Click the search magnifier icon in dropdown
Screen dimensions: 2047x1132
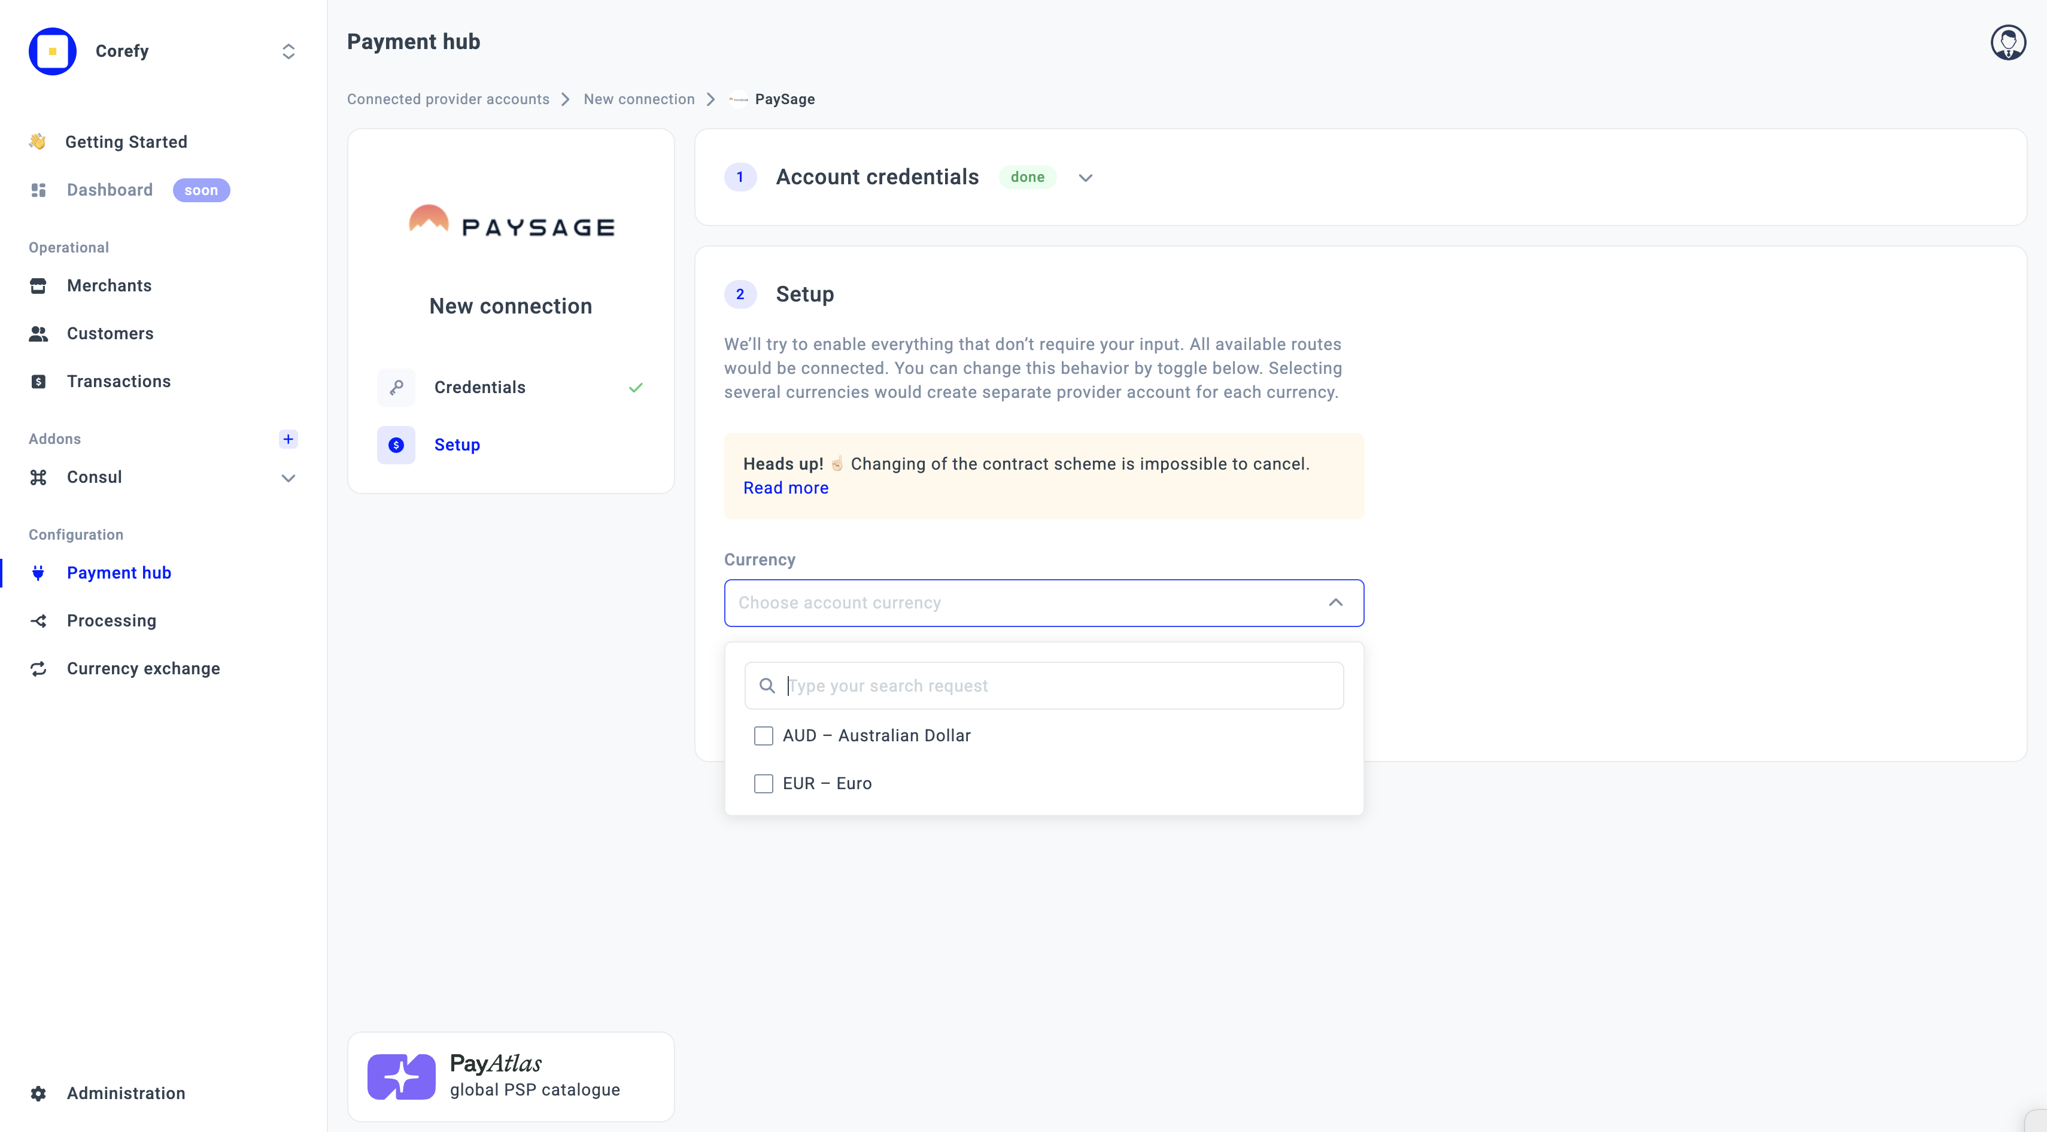(767, 686)
